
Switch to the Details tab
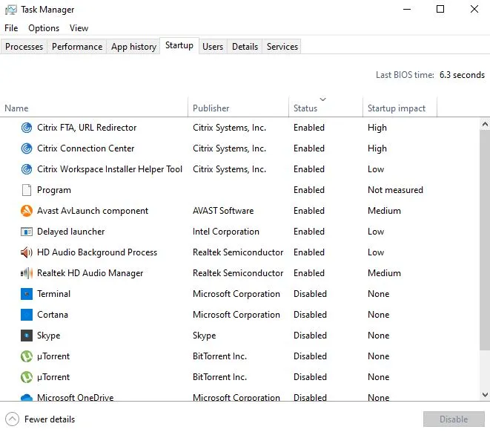pyautogui.click(x=245, y=47)
